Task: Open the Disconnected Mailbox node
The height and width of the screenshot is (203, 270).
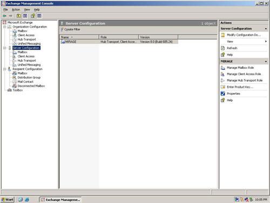Action: pos(31,86)
